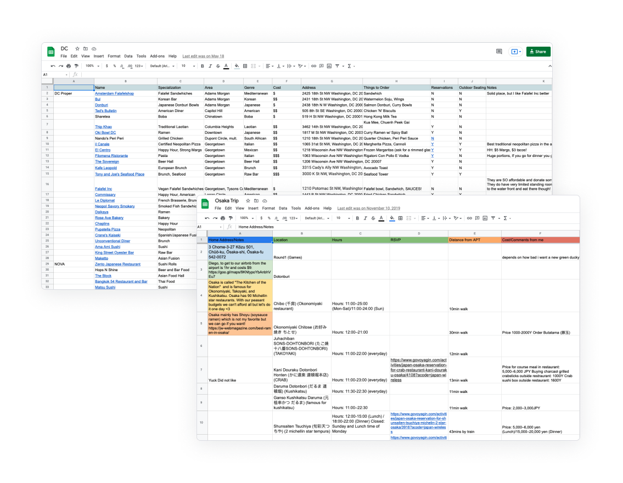
Task: Toggle bold in the DC toolbar
Action: (x=202, y=66)
